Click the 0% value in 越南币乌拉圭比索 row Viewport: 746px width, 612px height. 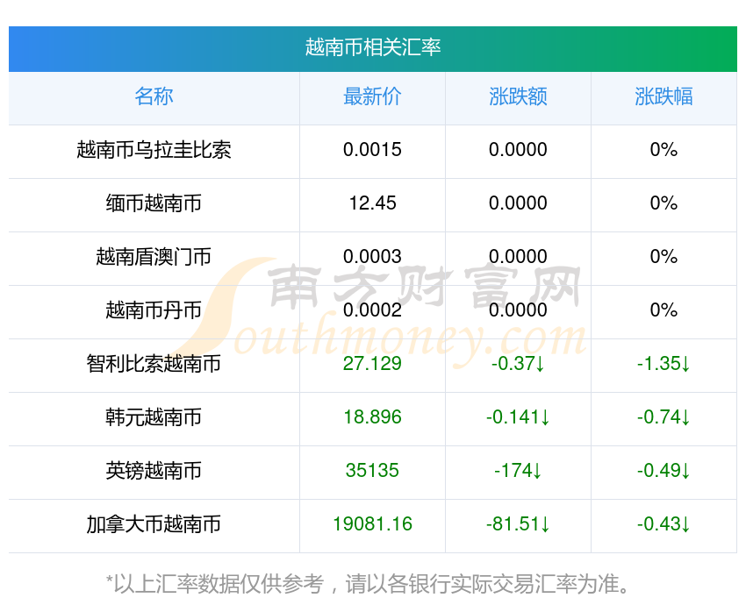(664, 150)
